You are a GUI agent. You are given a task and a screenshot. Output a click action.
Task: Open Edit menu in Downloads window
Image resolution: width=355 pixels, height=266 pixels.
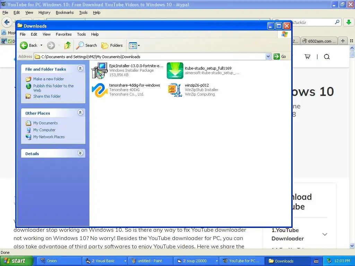point(34,34)
